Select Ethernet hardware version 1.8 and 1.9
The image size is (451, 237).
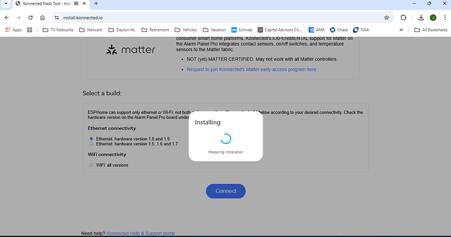pos(91,139)
